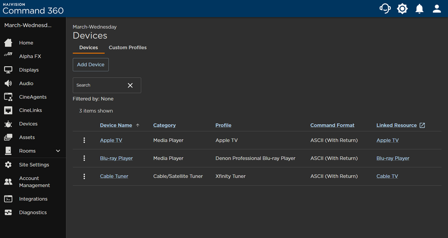The width and height of the screenshot is (448, 238).
Task: Click "3 items shown" text
Action: [96, 111]
